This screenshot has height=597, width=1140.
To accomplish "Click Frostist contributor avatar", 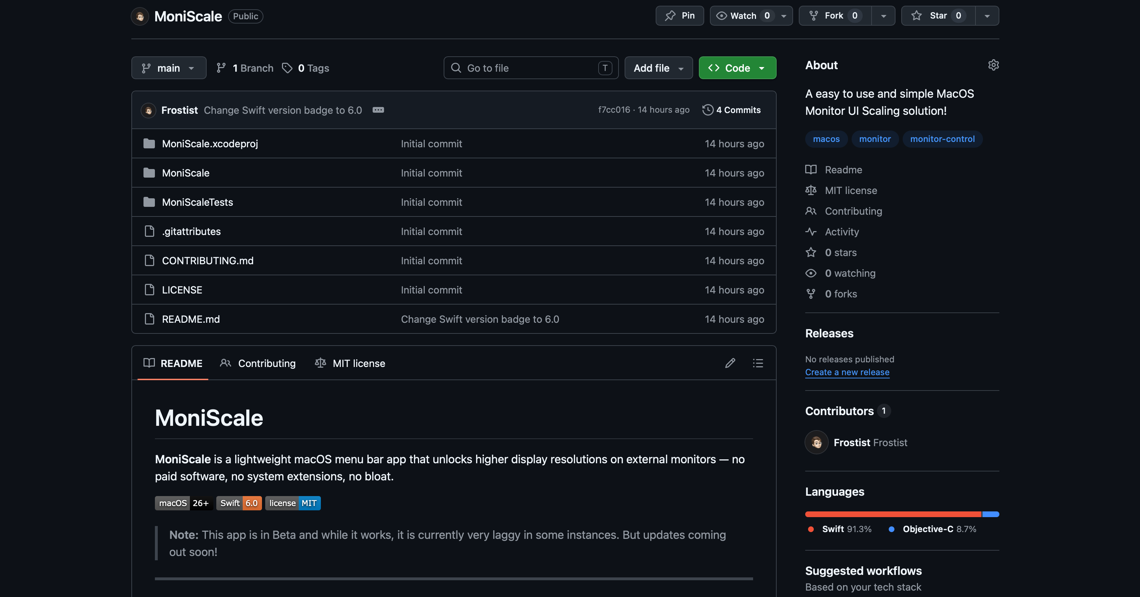I will (x=817, y=442).
